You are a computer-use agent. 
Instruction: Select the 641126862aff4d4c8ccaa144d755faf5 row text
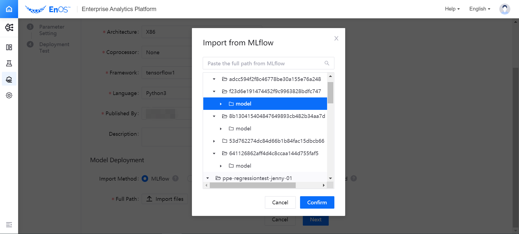click(274, 153)
